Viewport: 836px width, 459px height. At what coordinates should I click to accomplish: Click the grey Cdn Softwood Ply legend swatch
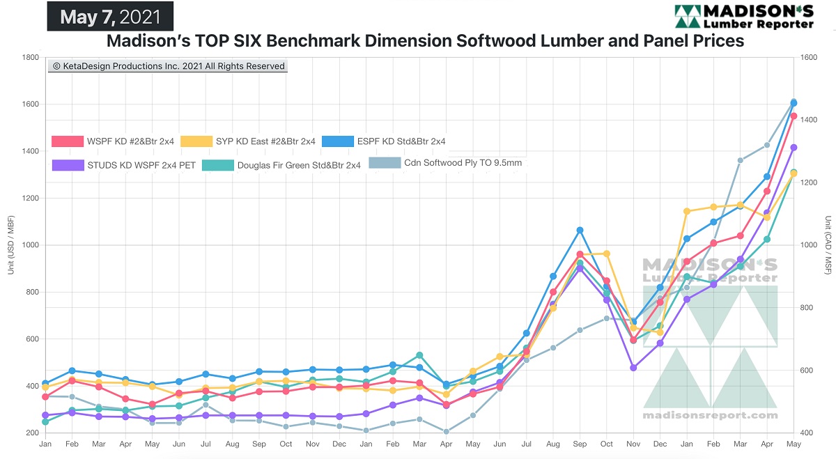point(385,163)
